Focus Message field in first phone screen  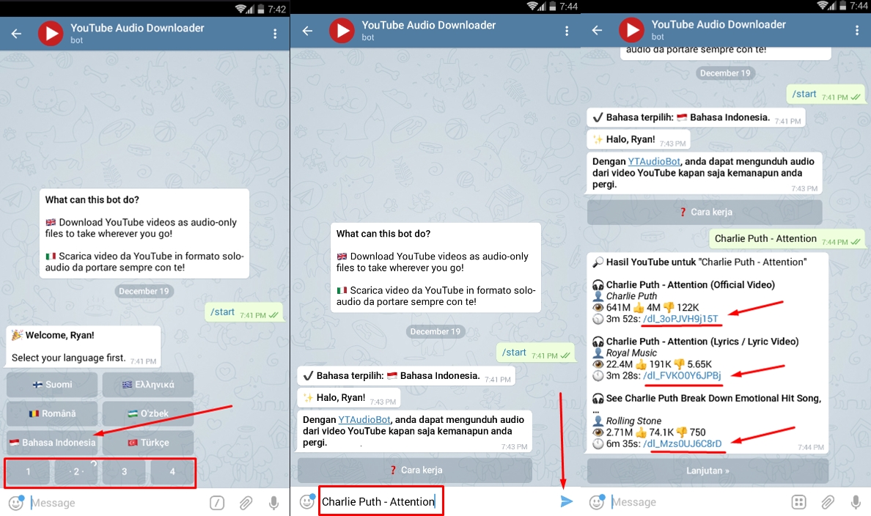117,503
